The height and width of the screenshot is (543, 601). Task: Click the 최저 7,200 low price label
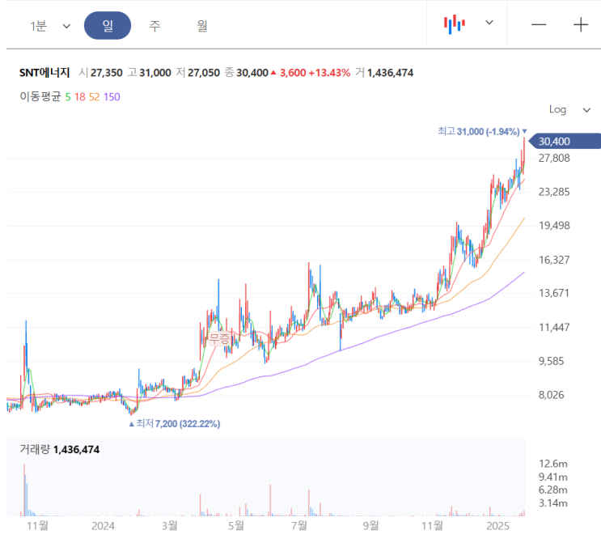tap(175, 424)
